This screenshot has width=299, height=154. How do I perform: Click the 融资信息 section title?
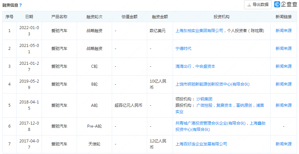click(x=10, y=5)
